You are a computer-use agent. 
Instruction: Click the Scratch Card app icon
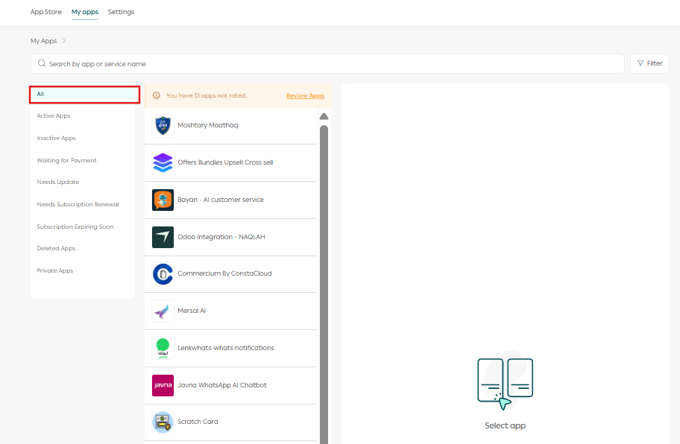coord(163,422)
